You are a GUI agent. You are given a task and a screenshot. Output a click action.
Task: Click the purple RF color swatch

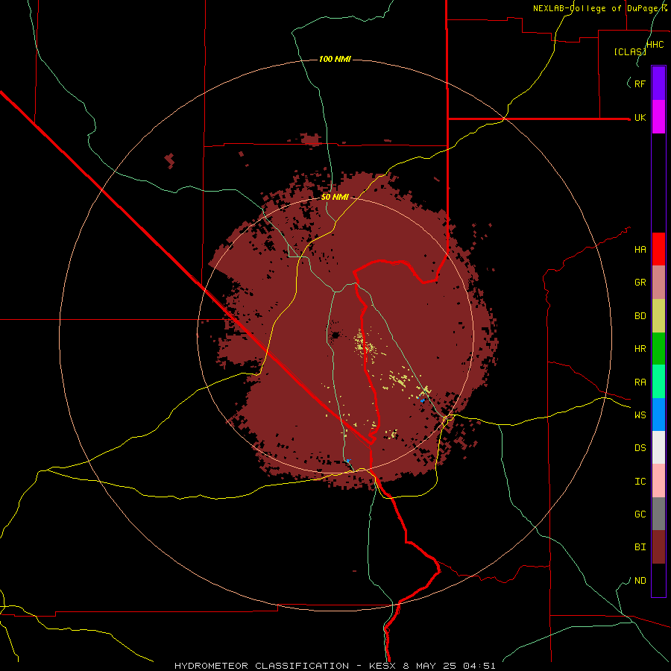pyautogui.click(x=658, y=84)
